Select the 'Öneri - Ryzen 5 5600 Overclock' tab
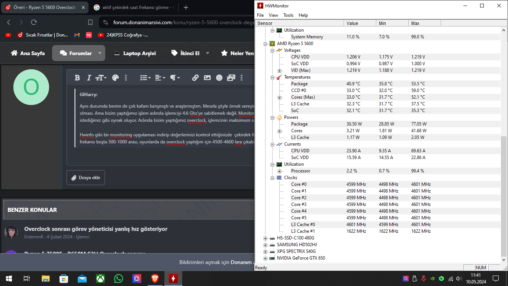This screenshot has width=508, height=286. (x=45, y=7)
